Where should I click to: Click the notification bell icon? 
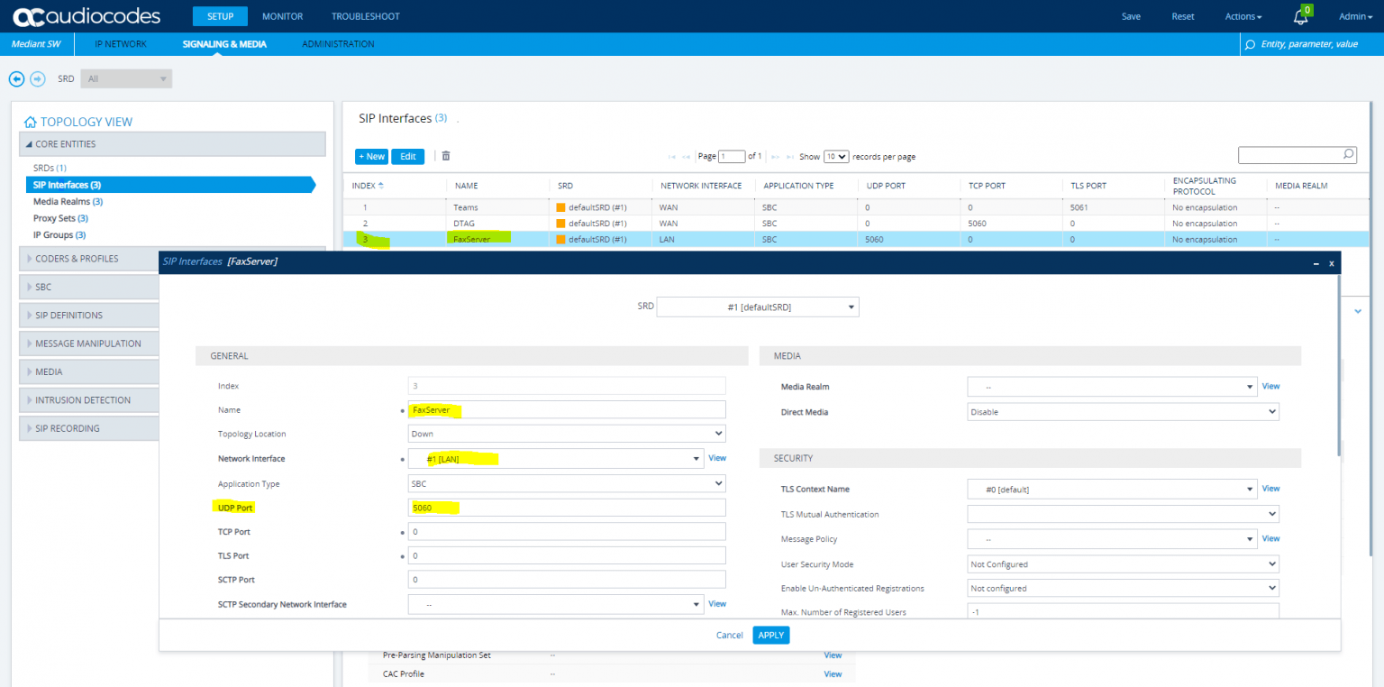coord(1300,17)
